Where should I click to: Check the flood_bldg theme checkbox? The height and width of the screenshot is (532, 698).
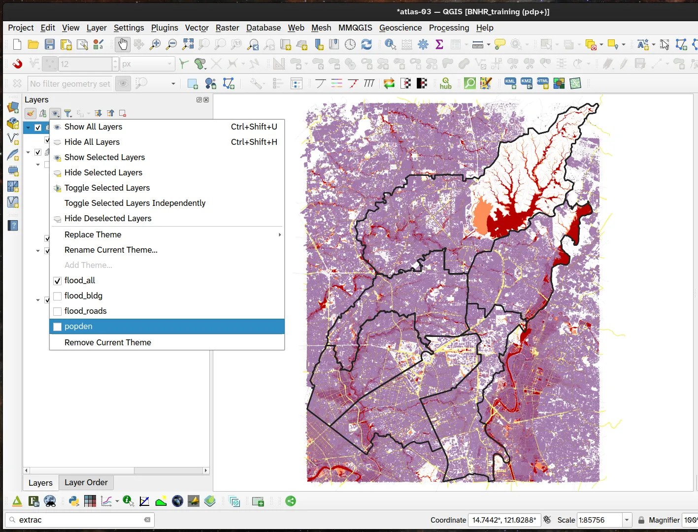click(x=58, y=296)
